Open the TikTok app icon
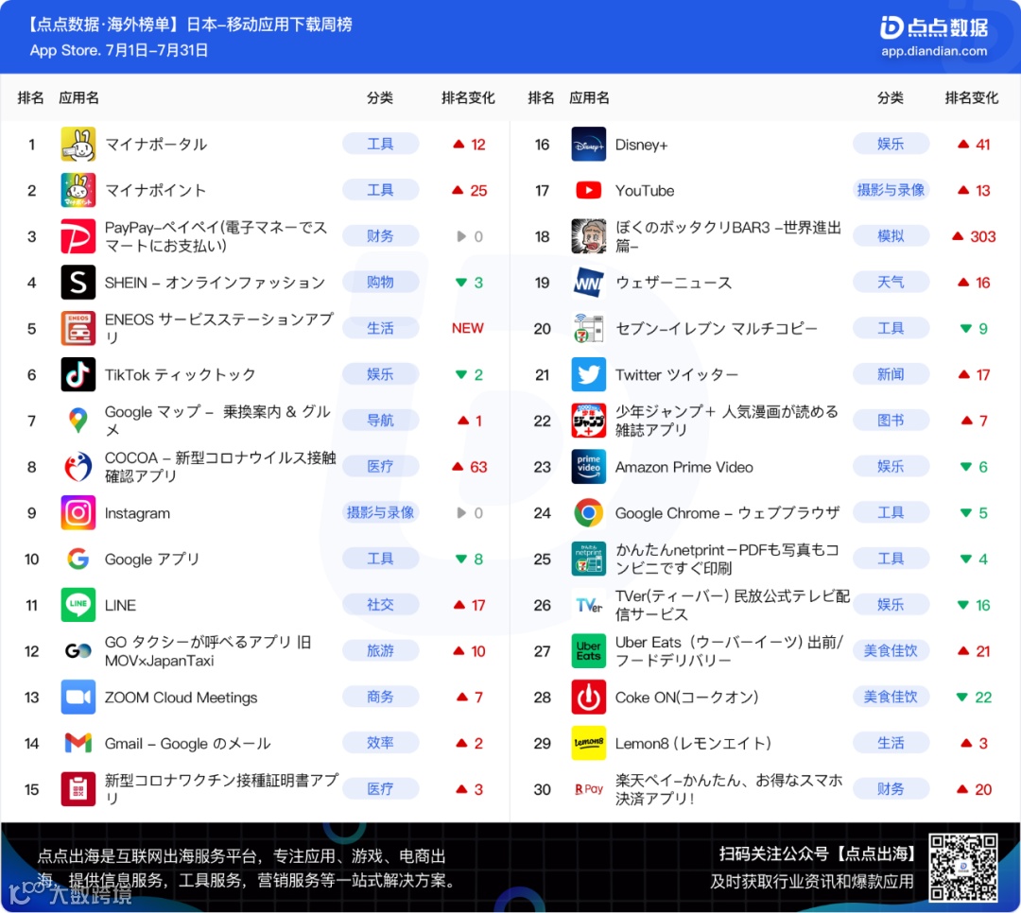 pos(78,374)
